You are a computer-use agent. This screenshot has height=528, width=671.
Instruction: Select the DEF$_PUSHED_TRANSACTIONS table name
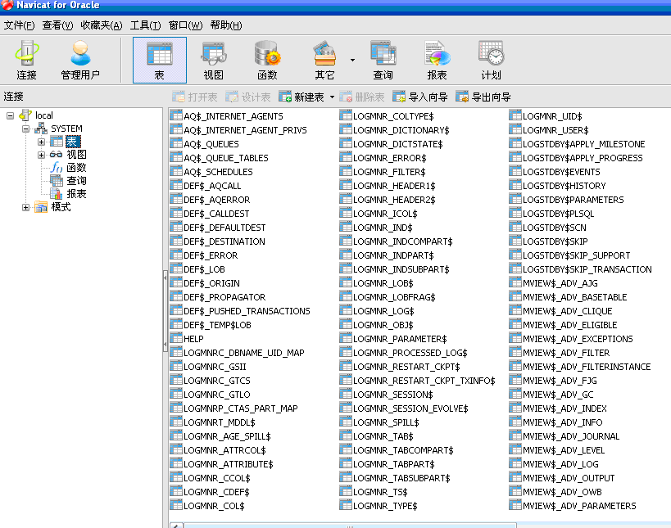click(247, 311)
